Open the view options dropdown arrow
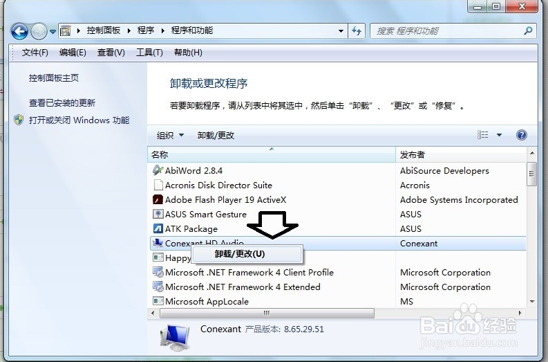Screen dimensions: 548x362 [499, 135]
